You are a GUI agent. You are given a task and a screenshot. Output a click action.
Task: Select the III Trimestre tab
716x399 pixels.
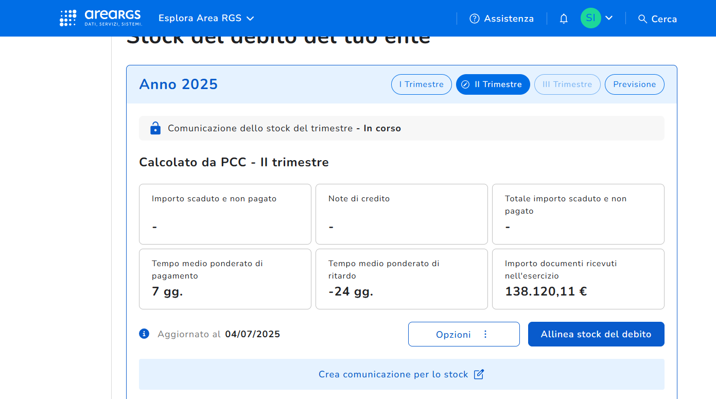tap(567, 84)
